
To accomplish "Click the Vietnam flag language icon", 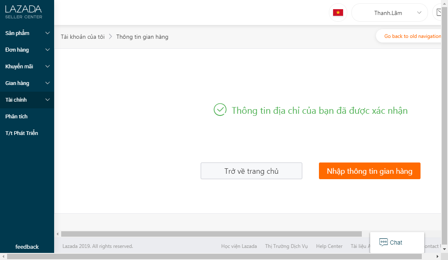I will tap(338, 12).
